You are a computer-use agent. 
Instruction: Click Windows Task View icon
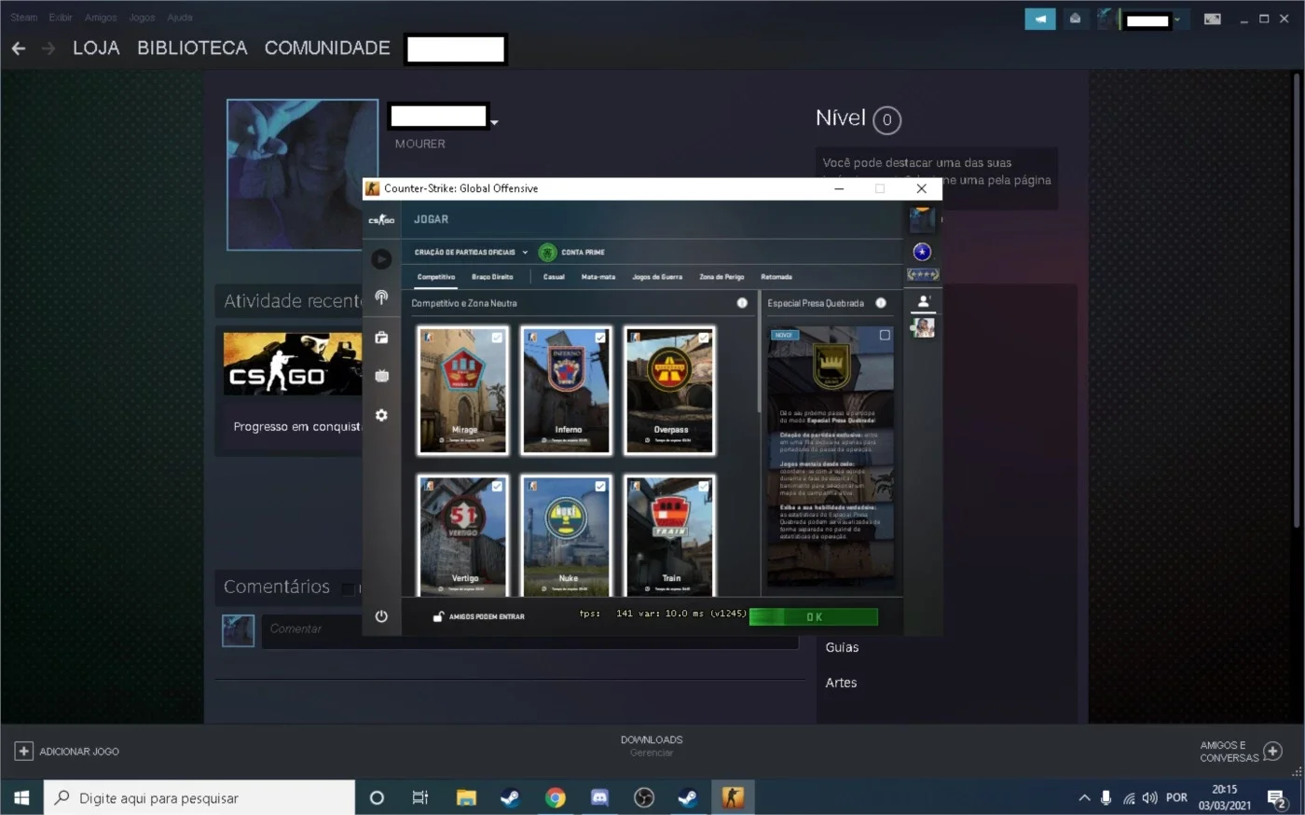[420, 797]
